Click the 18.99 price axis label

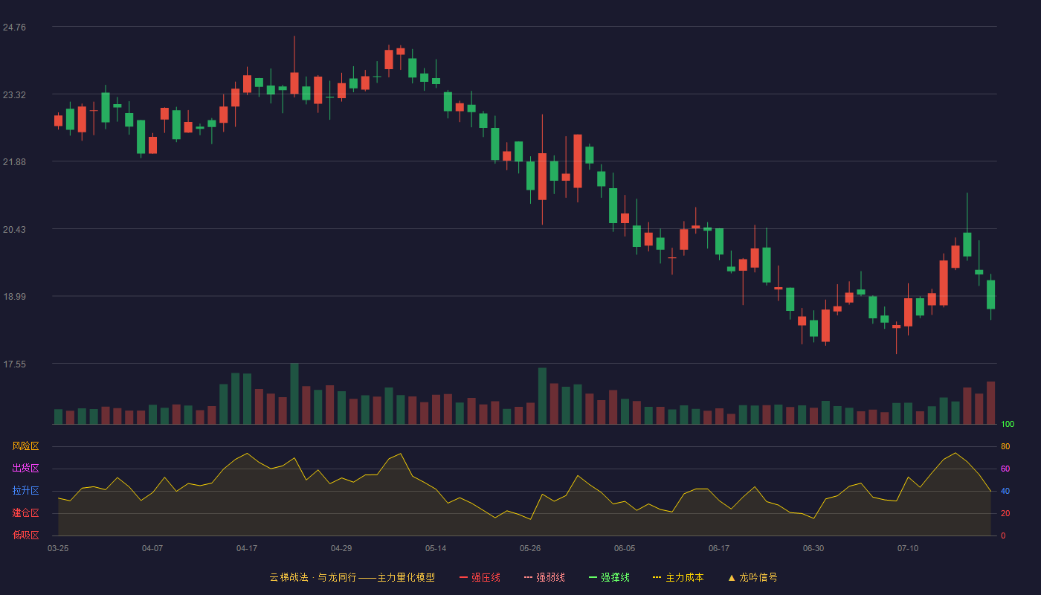point(14,297)
